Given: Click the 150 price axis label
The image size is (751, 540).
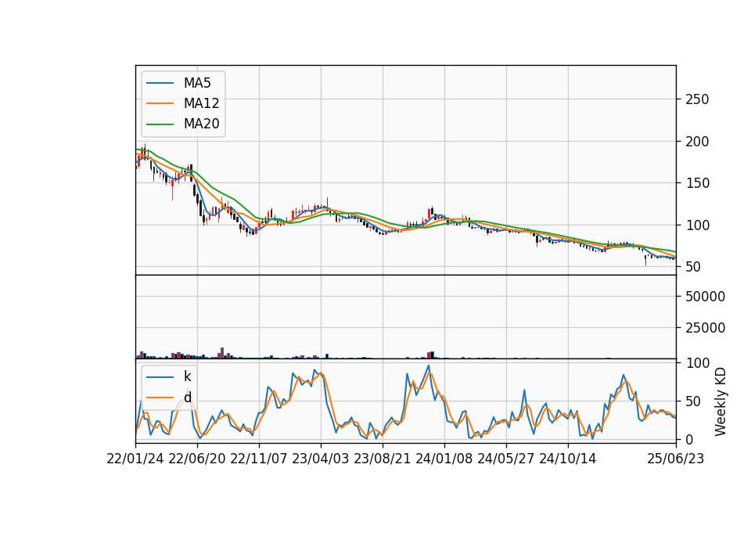Looking at the screenshot, I should pyautogui.click(x=697, y=183).
